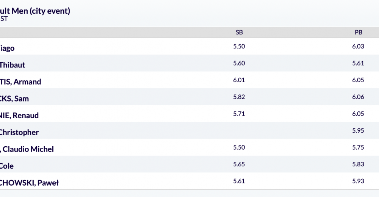379x197 pixels.
Task: Select personal best value 6.03
Action: pyautogui.click(x=358, y=47)
